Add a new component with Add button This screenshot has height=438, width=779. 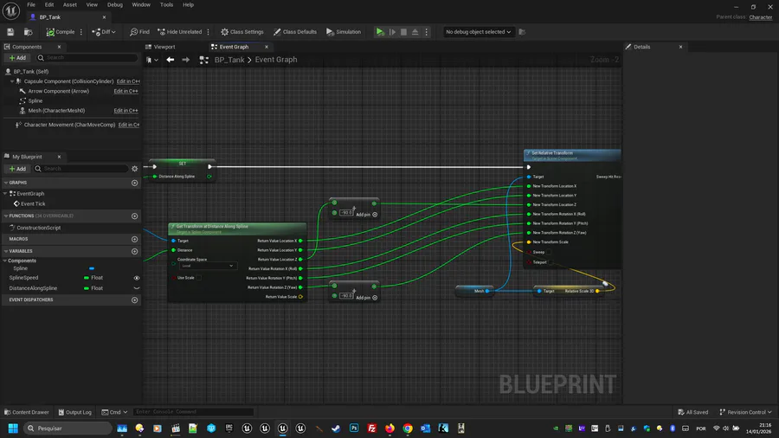click(17, 58)
